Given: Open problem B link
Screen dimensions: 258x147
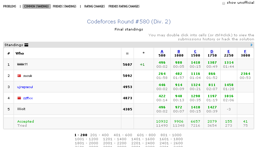Looking at the screenshot, I should click(x=179, y=51).
